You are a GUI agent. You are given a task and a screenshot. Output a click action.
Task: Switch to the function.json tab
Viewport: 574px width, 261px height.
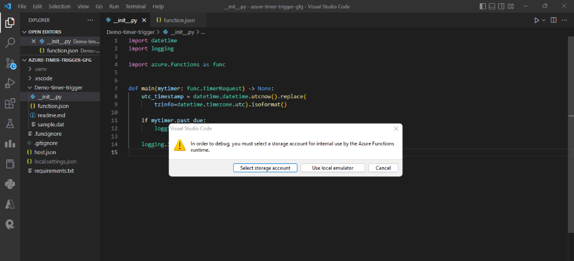[x=178, y=20]
